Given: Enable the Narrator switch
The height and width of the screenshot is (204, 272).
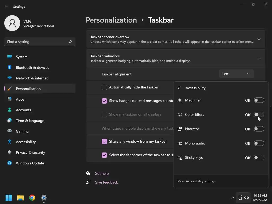Looking at the screenshot, I should (259, 129).
